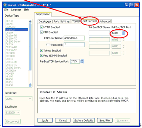
Task: Click the FTP Password field
Action: (x=74, y=45)
